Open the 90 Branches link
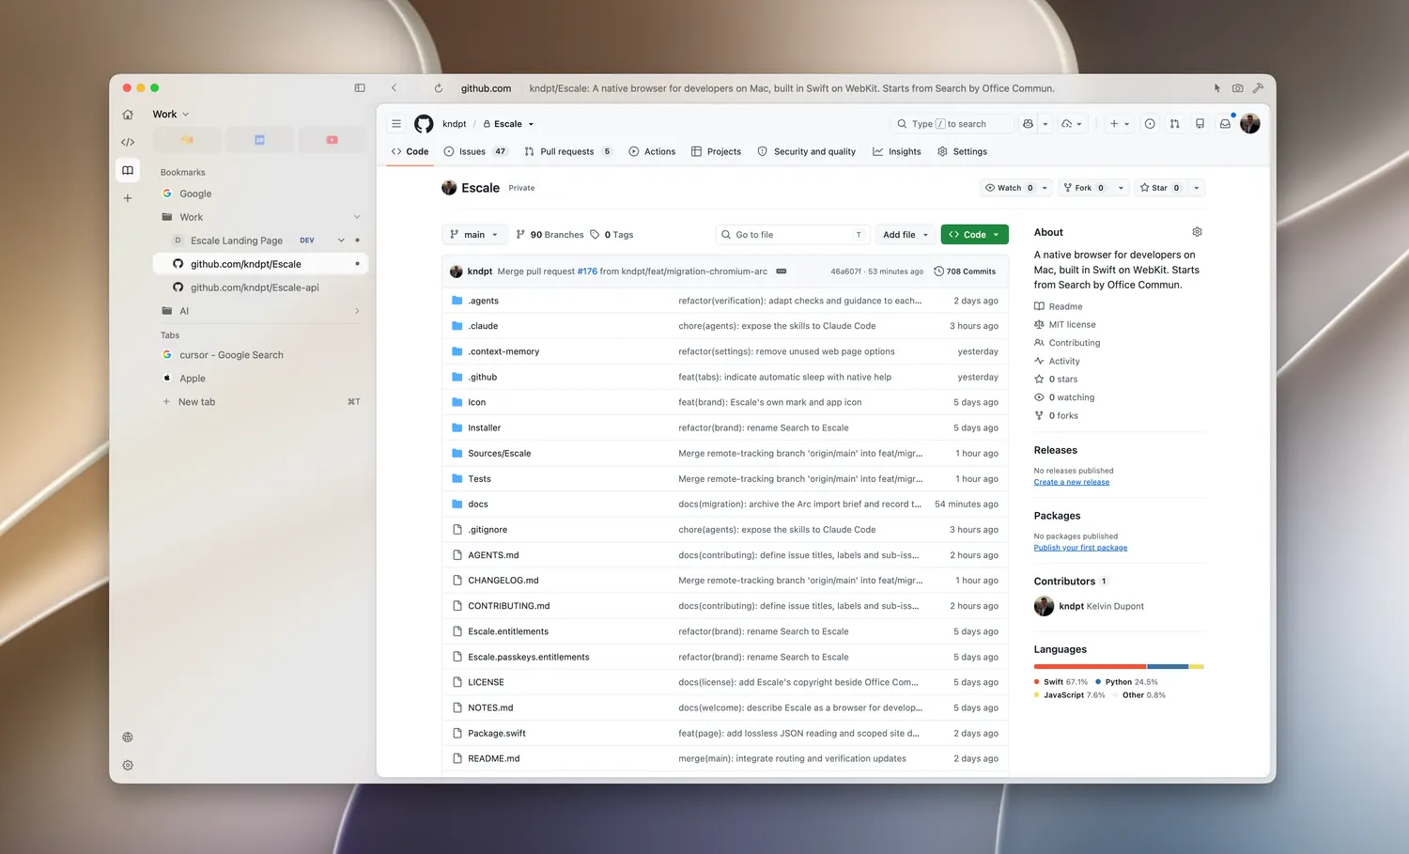 [550, 235]
